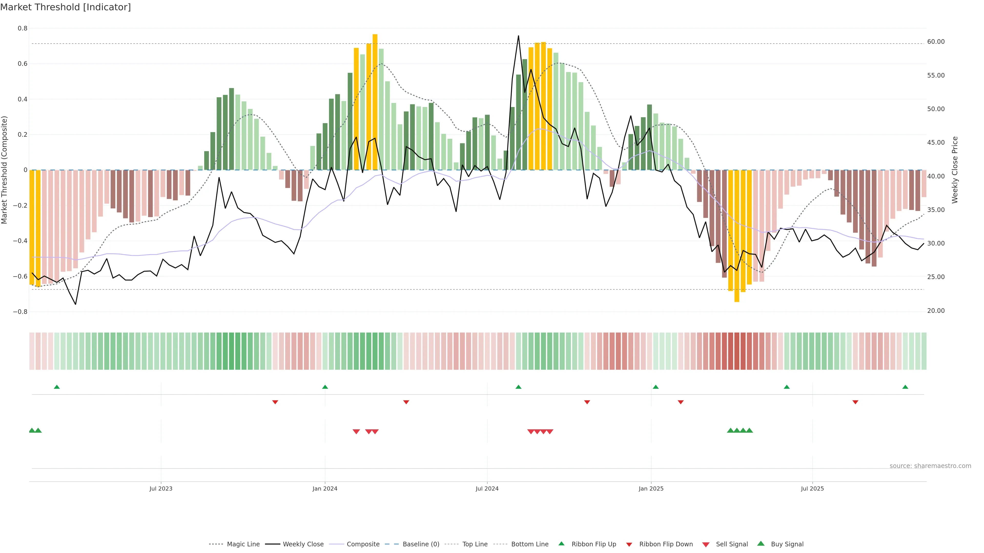
Task: Click the Market Threshold [Indicator] title
Action: (x=65, y=7)
